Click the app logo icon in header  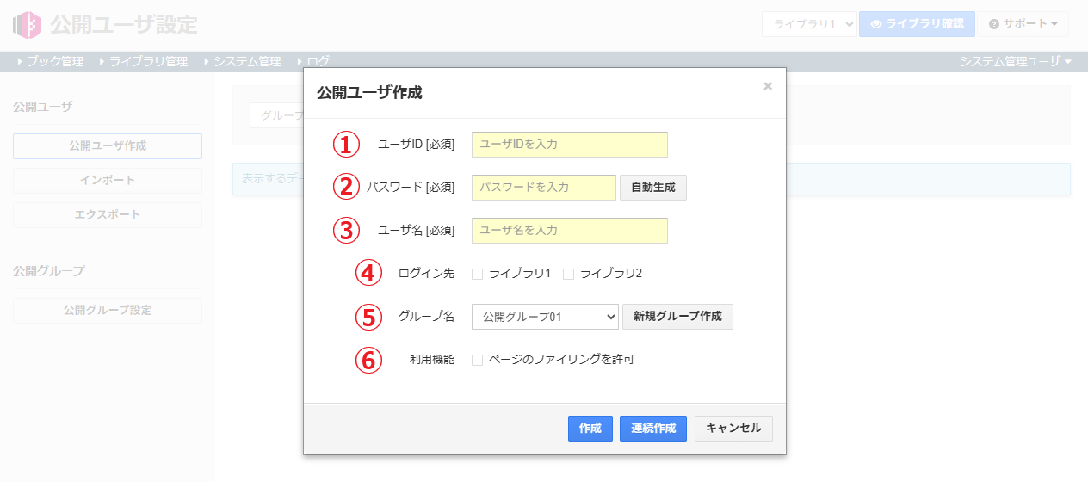tap(27, 25)
